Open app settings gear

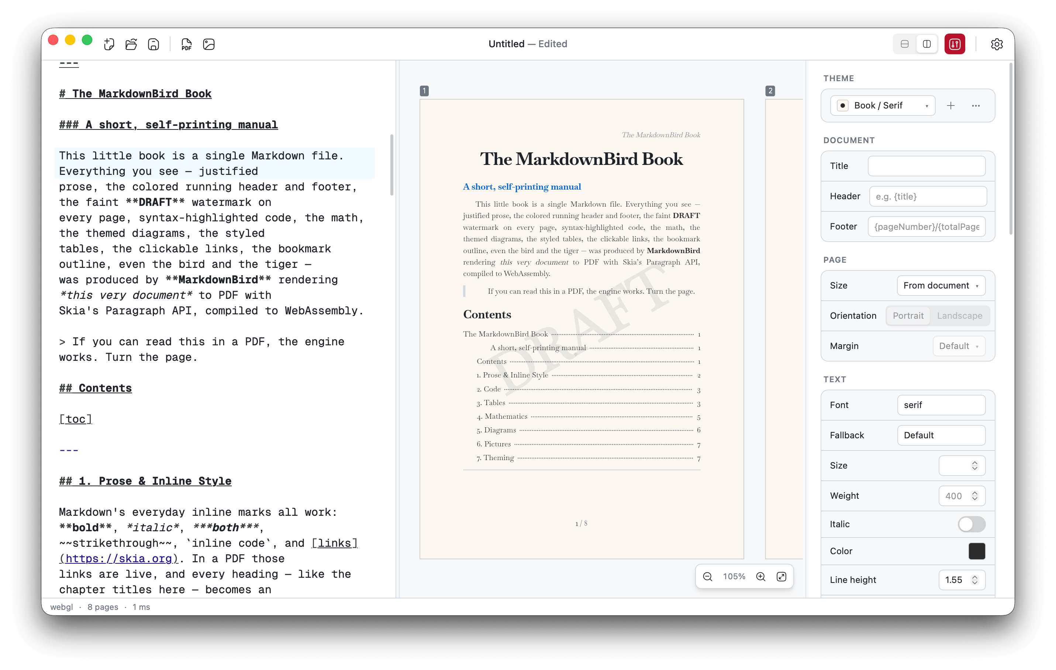pyautogui.click(x=996, y=44)
